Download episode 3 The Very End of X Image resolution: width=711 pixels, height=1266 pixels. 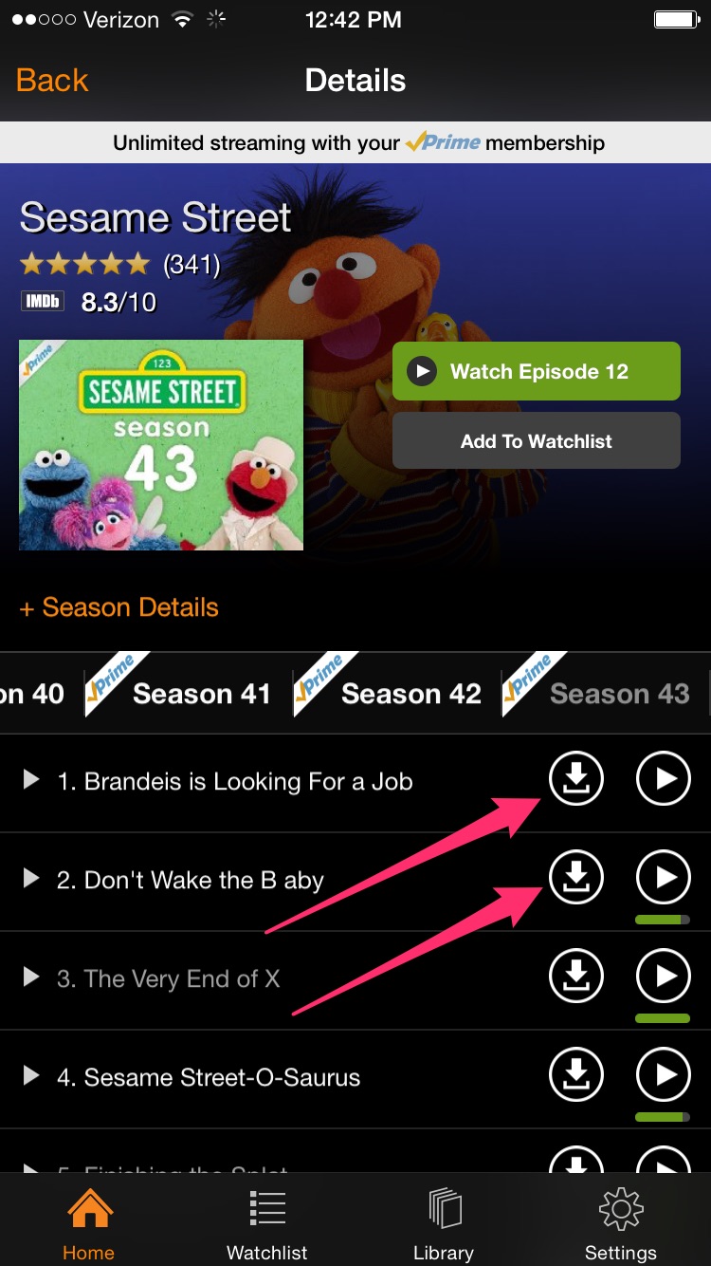[576, 976]
